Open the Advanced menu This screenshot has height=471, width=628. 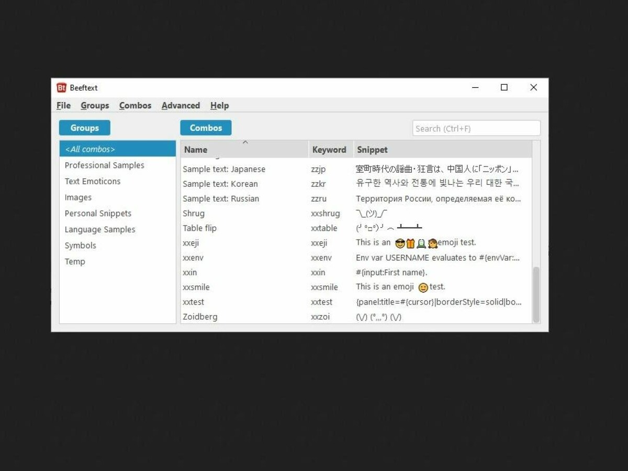181,105
